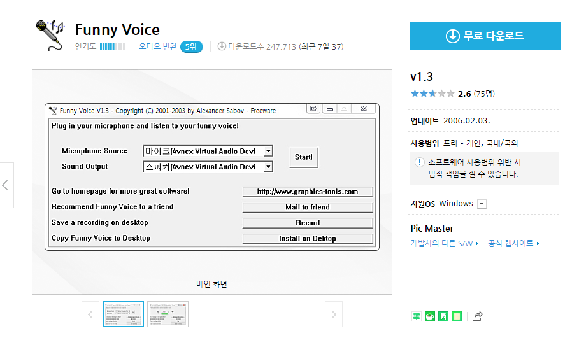Click the external share arrow icon
Viewport: 579px width, 359px height.
[x=478, y=316]
